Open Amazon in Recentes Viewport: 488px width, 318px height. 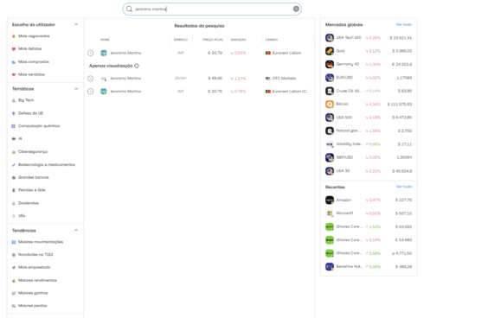point(369,200)
